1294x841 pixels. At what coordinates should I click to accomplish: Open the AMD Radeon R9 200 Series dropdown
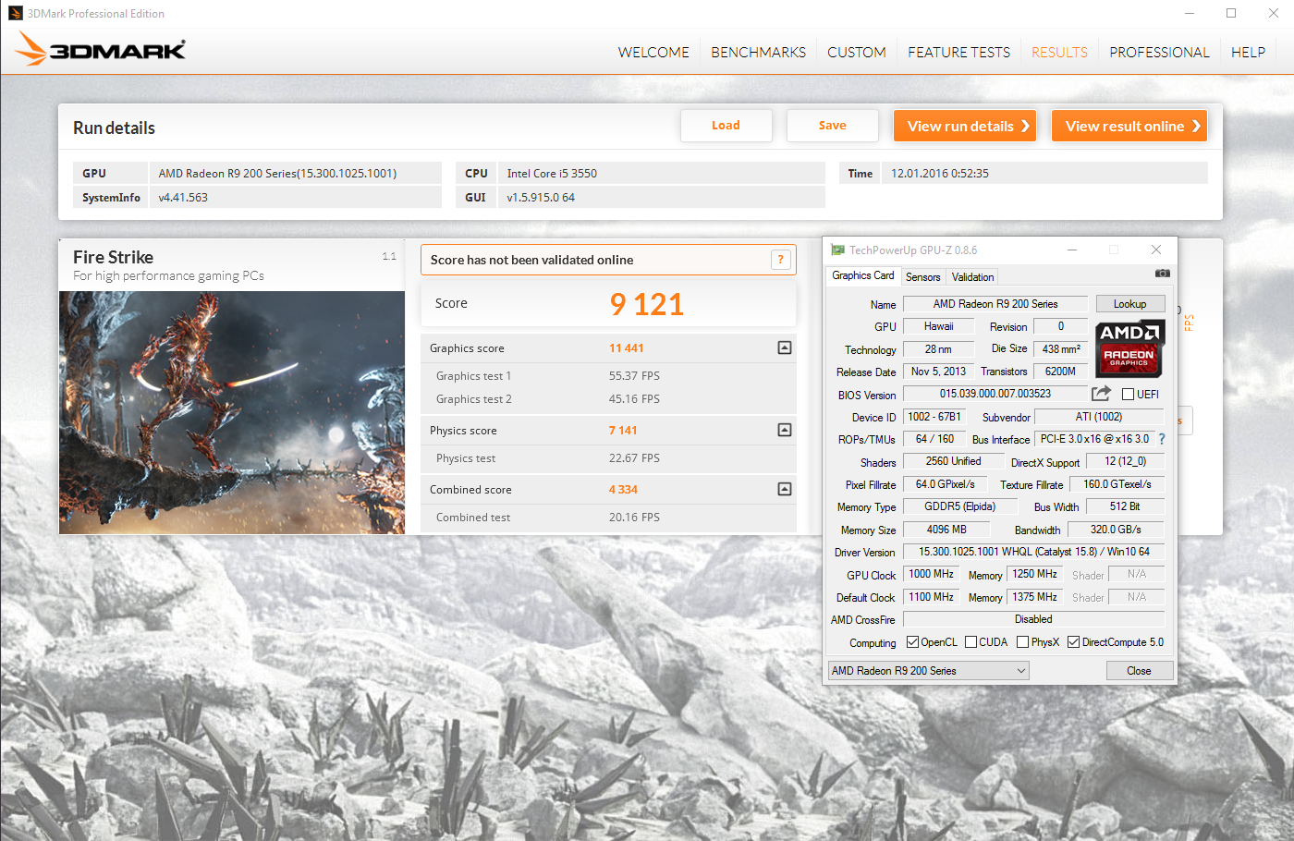click(x=929, y=671)
